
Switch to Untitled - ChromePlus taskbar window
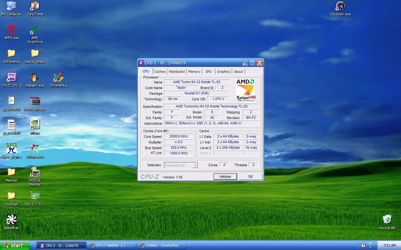[x=162, y=245]
